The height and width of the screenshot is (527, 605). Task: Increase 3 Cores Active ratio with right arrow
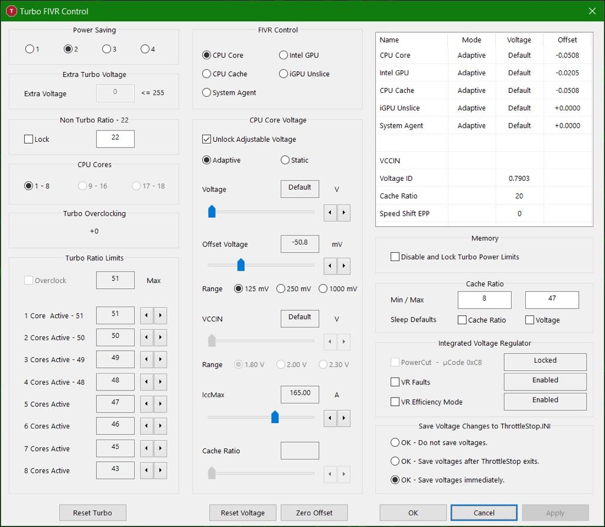point(160,360)
